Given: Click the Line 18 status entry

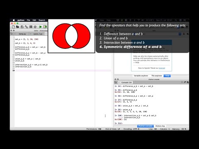Looking at the screenshot, I should 153,129.
